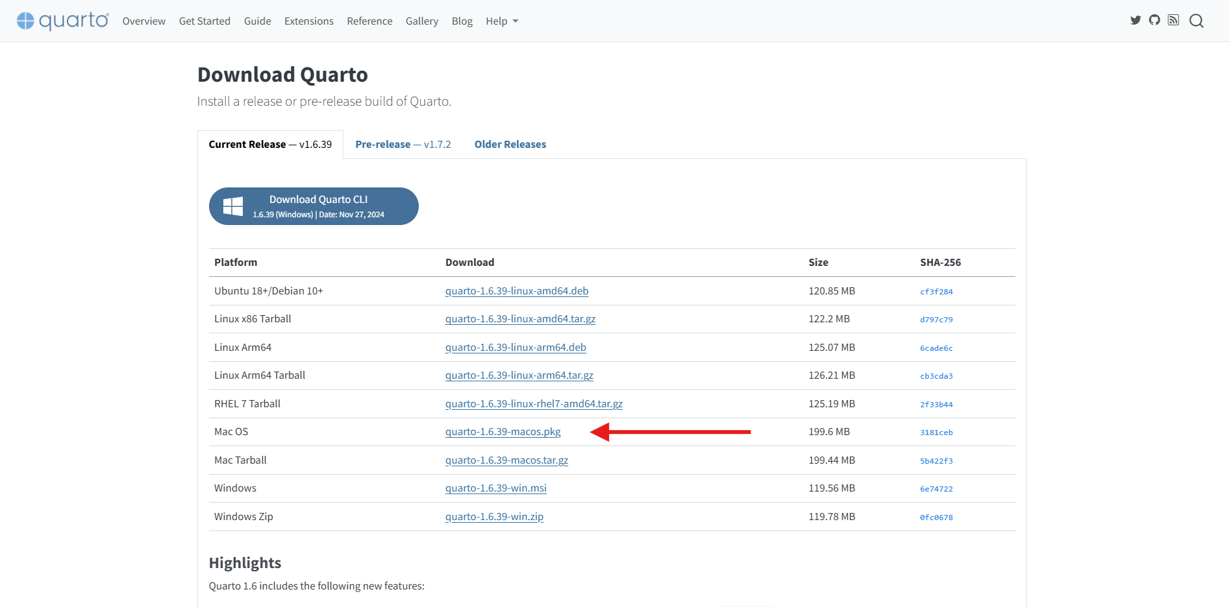This screenshot has height=607, width=1229.
Task: Click the Size column header
Action: pos(818,263)
